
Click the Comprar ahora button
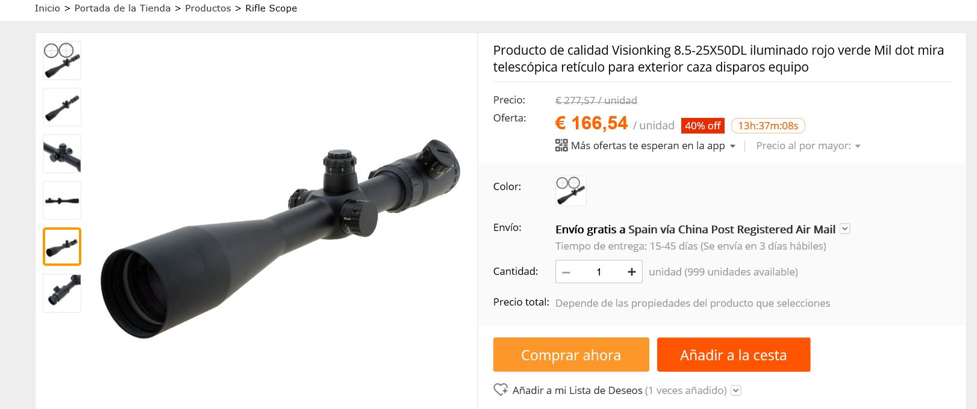pos(571,355)
